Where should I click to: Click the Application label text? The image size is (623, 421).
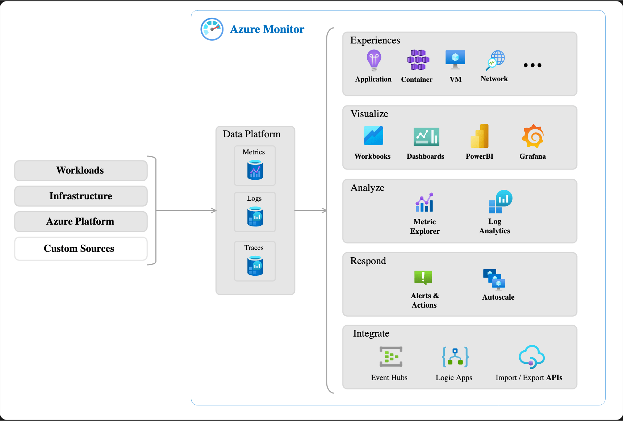pos(373,79)
